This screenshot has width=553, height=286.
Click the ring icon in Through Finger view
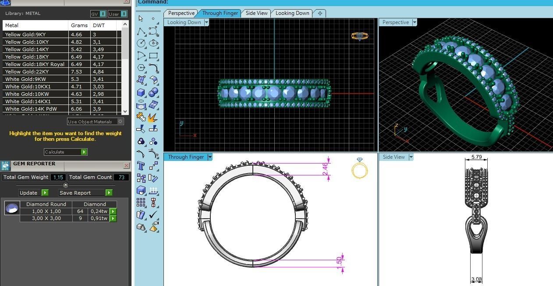pos(359,168)
